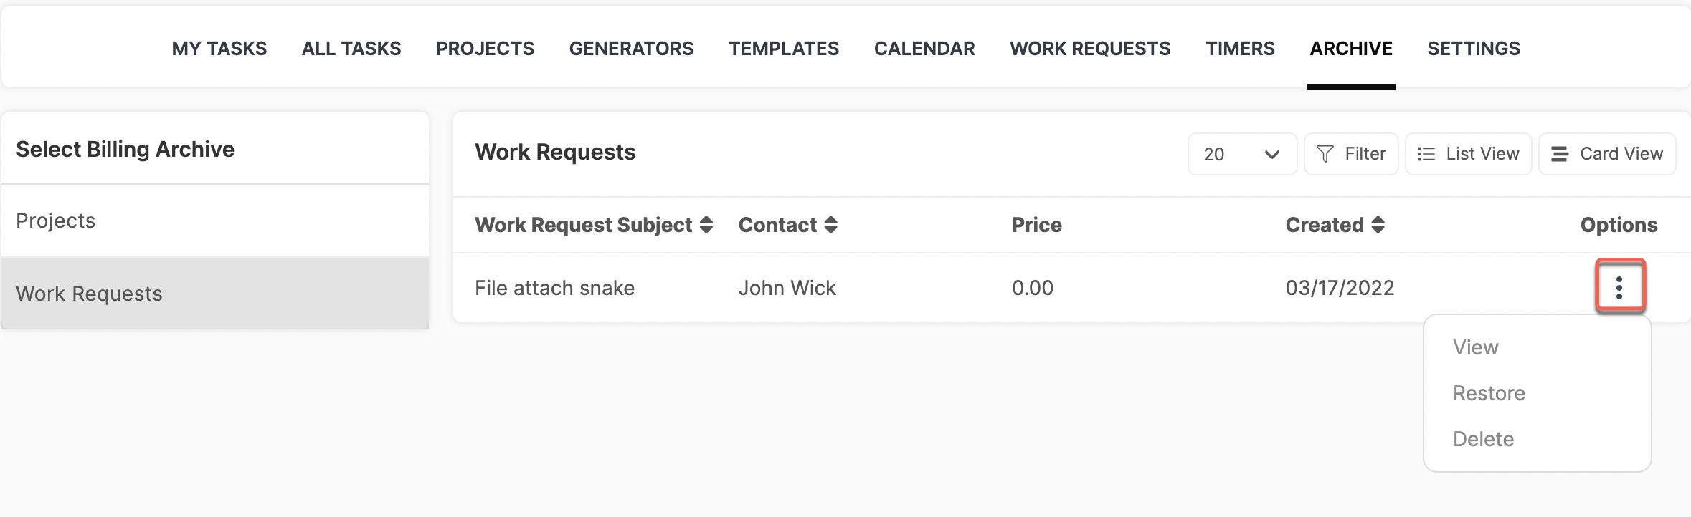Switch to List View
This screenshot has height=517, width=1691.
pos(1468,154)
